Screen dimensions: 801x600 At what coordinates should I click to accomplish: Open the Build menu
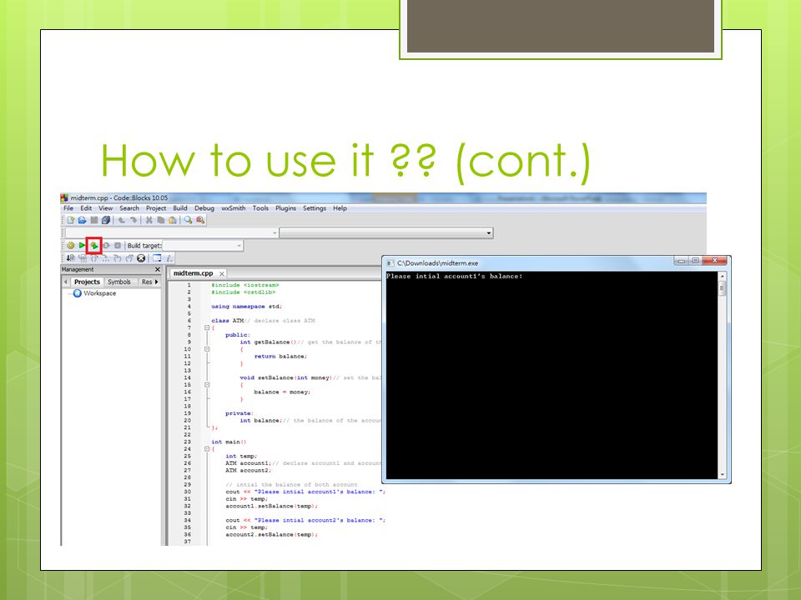(x=180, y=208)
